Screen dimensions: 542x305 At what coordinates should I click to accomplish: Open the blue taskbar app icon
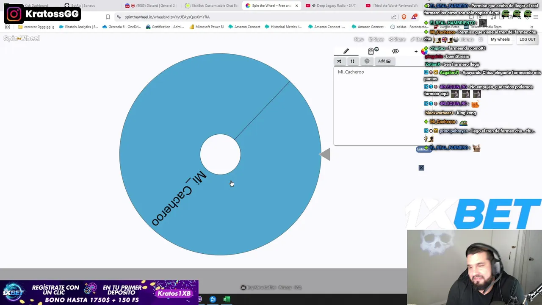point(213,299)
